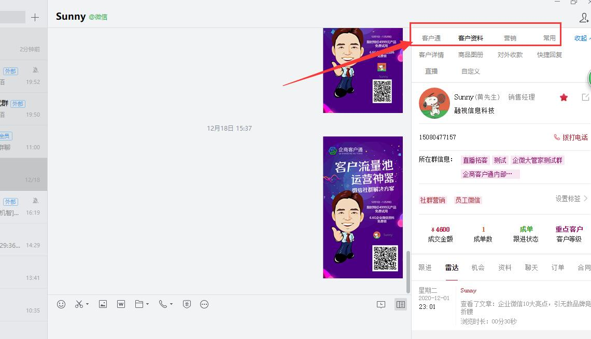Image resolution: width=591 pixels, height=339 pixels.
Task: Click the Snoopy customer avatar
Action: click(x=434, y=103)
